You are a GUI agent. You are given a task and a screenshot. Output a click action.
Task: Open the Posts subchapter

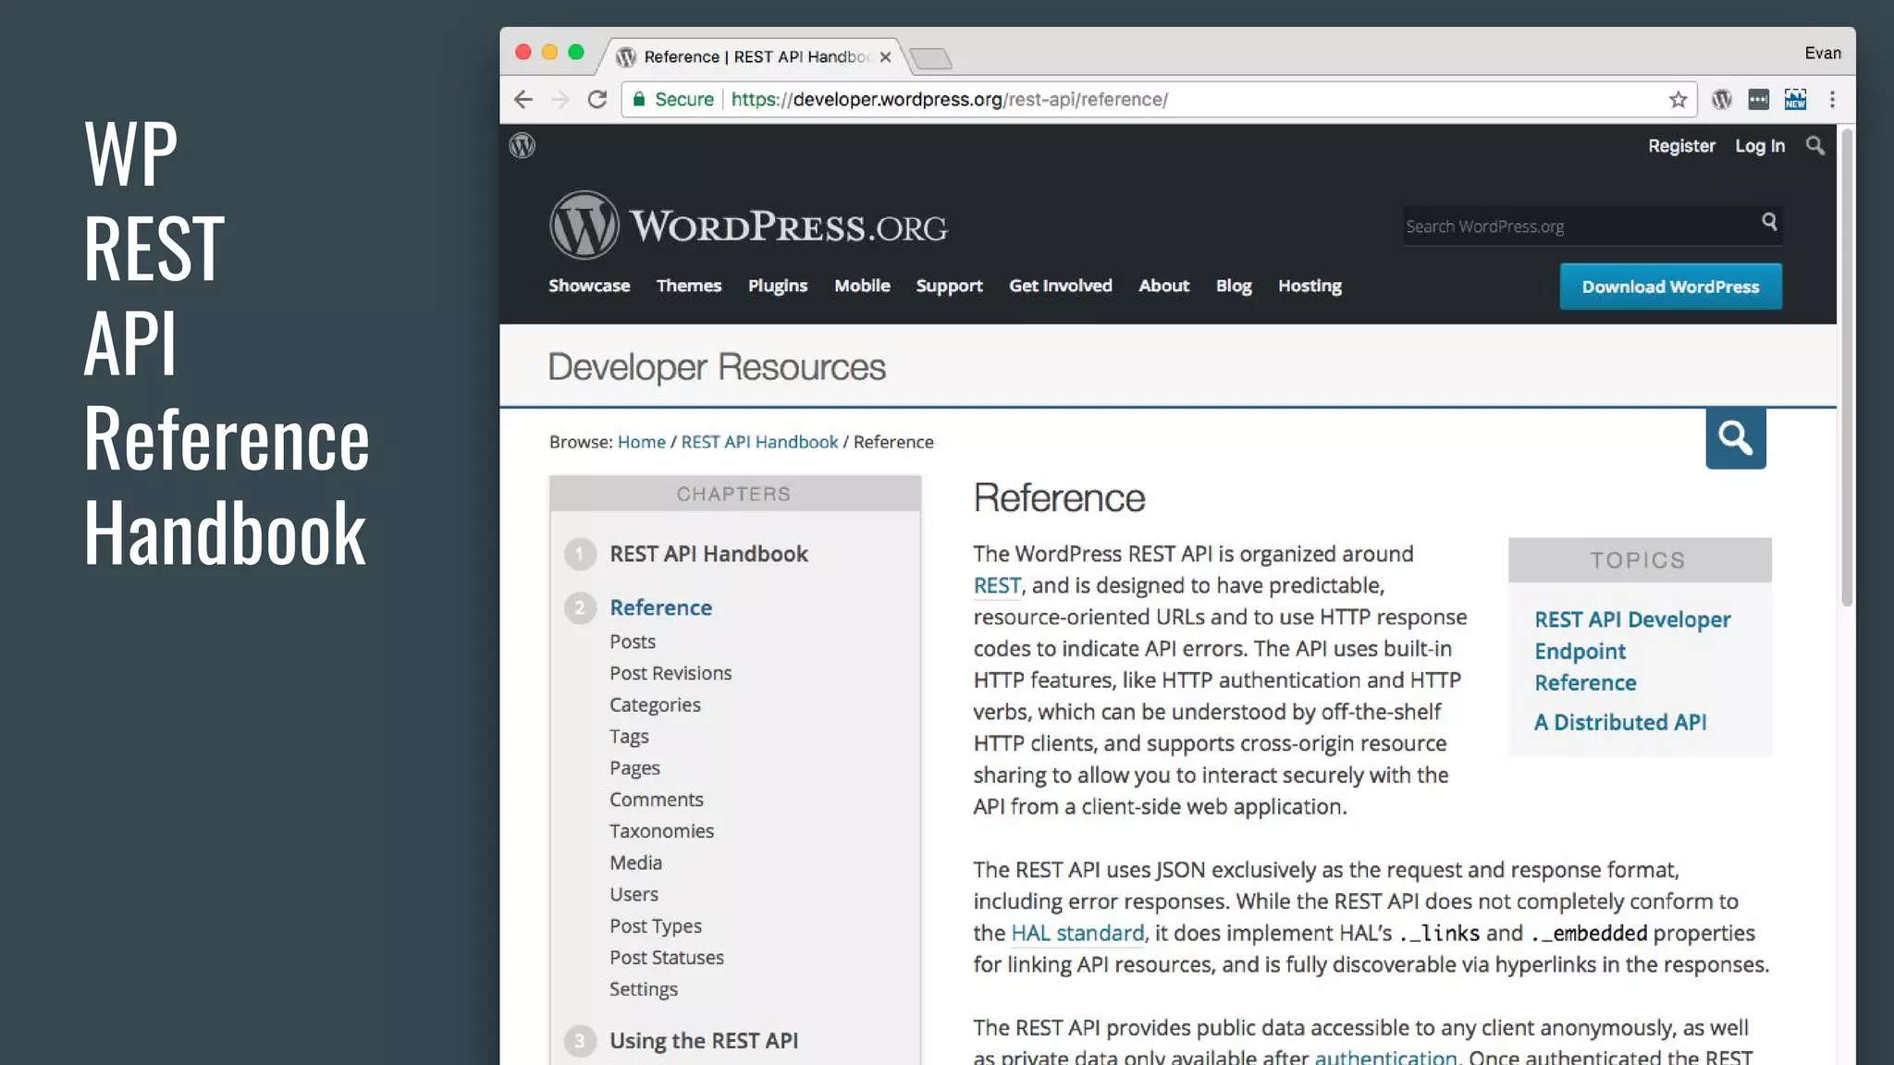pyautogui.click(x=633, y=642)
